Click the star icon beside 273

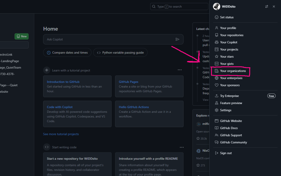198,165
